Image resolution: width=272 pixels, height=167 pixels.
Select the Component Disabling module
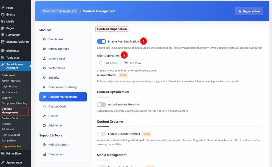(63, 87)
